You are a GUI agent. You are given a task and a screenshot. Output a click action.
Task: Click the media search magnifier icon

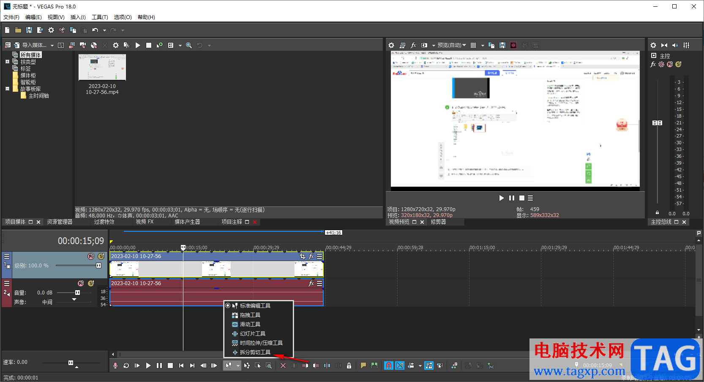tap(189, 45)
